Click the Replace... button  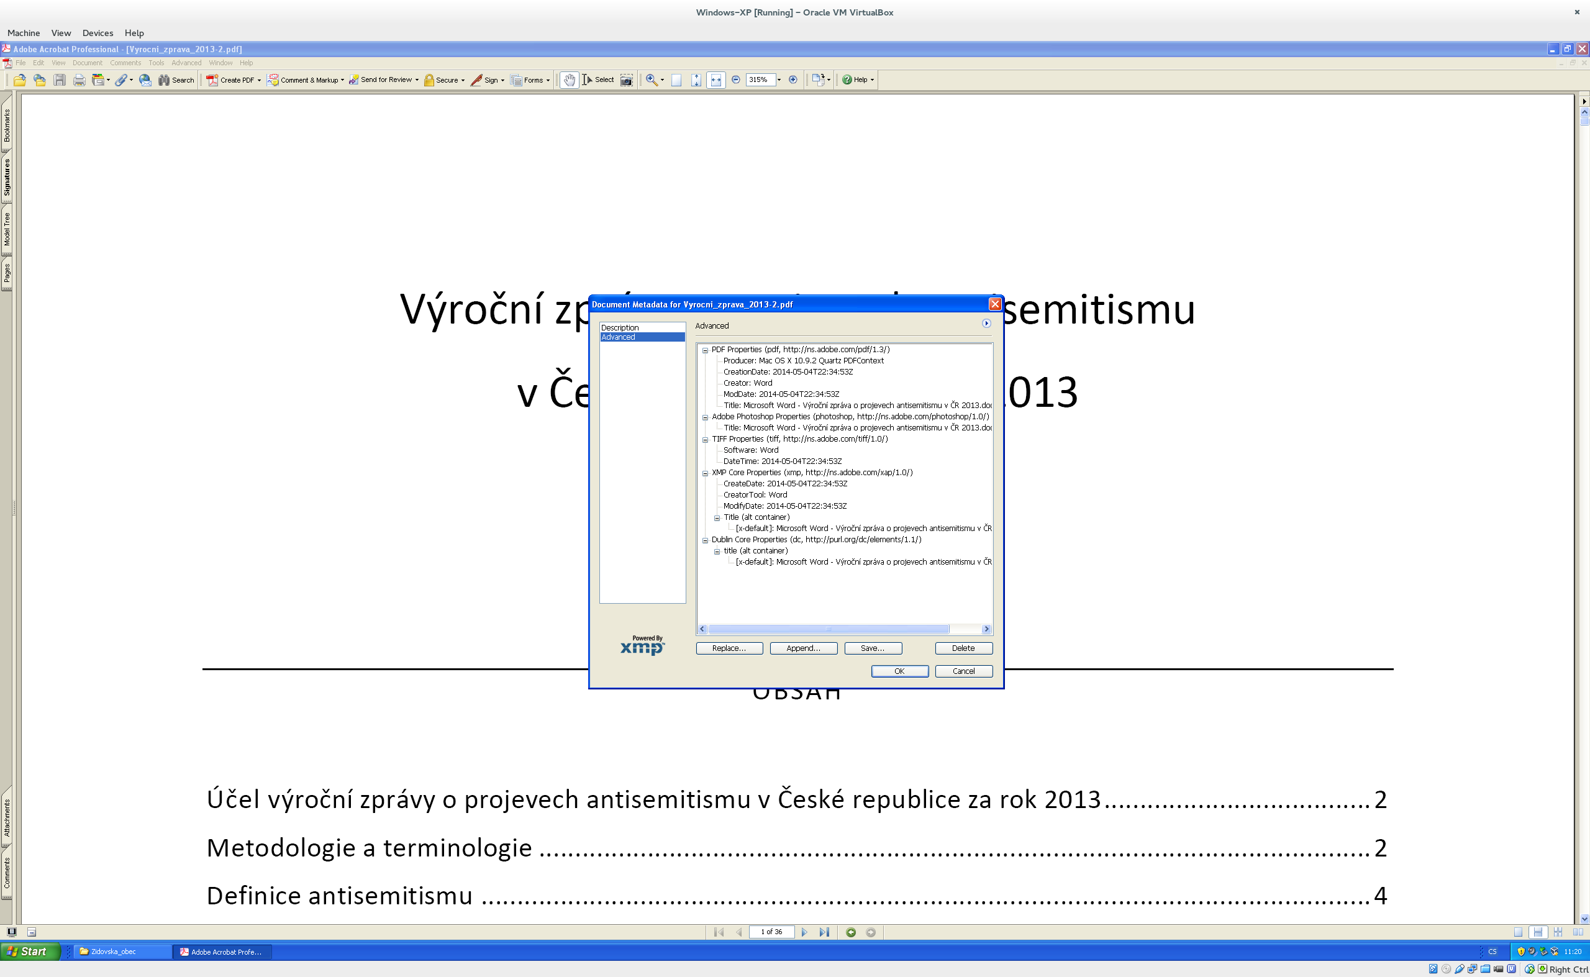click(x=729, y=648)
